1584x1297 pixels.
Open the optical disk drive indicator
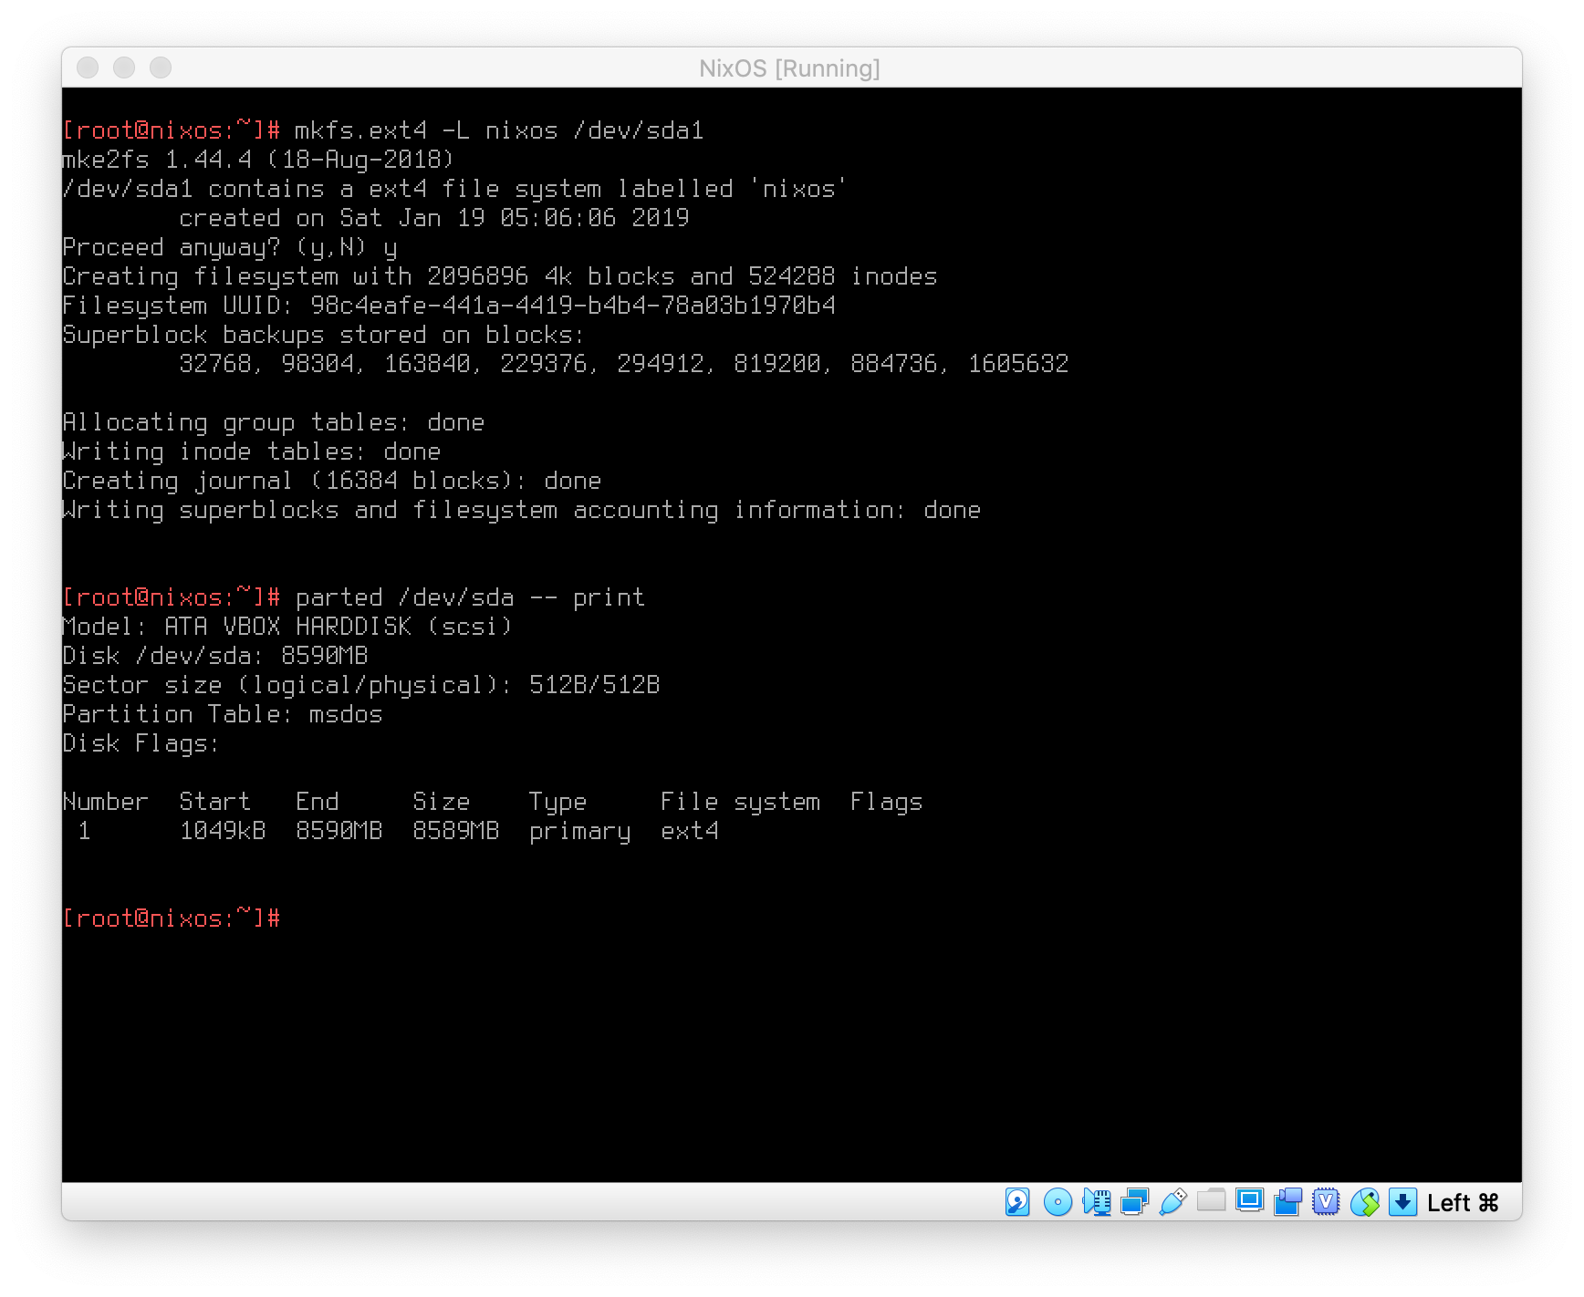point(1058,1202)
